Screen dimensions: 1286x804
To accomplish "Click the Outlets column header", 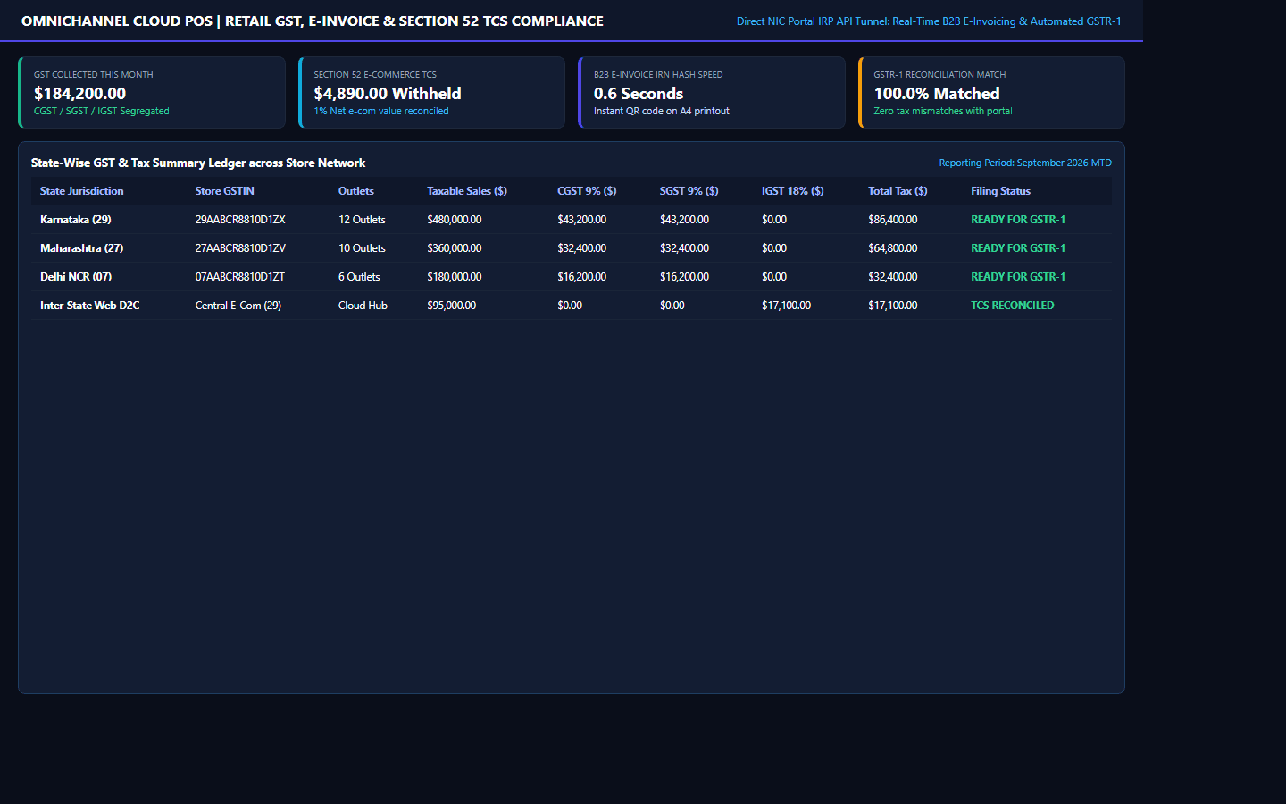I will point(356,191).
